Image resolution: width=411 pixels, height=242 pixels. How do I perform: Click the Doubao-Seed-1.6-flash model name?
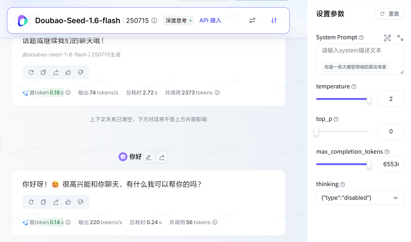78,20
